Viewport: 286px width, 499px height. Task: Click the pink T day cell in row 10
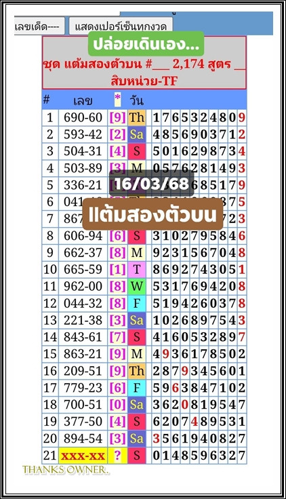point(137,270)
